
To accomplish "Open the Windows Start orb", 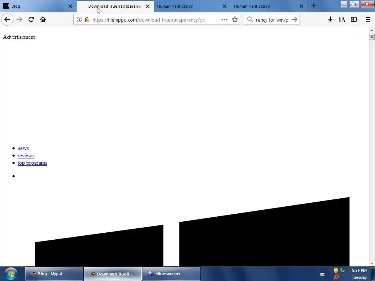I will click(11, 274).
